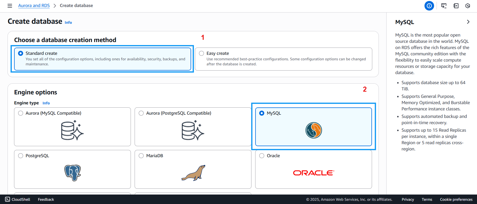
Task: Choose MySQL engine radio
Action: coord(262,113)
